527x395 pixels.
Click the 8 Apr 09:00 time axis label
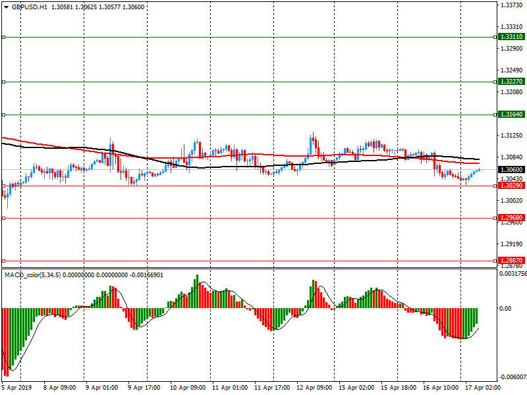(59, 388)
